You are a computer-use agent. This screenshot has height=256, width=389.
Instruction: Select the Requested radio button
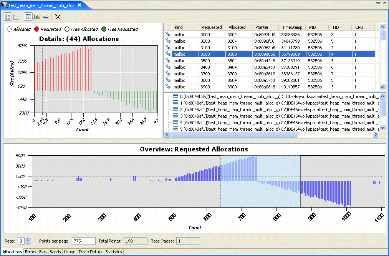click(x=37, y=29)
